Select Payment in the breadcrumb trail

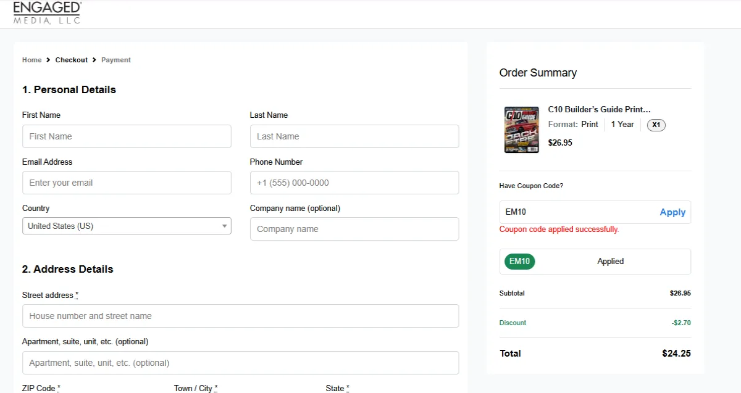click(115, 60)
